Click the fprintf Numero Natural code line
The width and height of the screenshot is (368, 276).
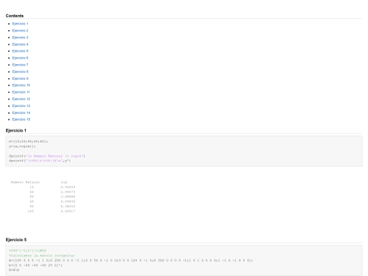tap(47, 156)
